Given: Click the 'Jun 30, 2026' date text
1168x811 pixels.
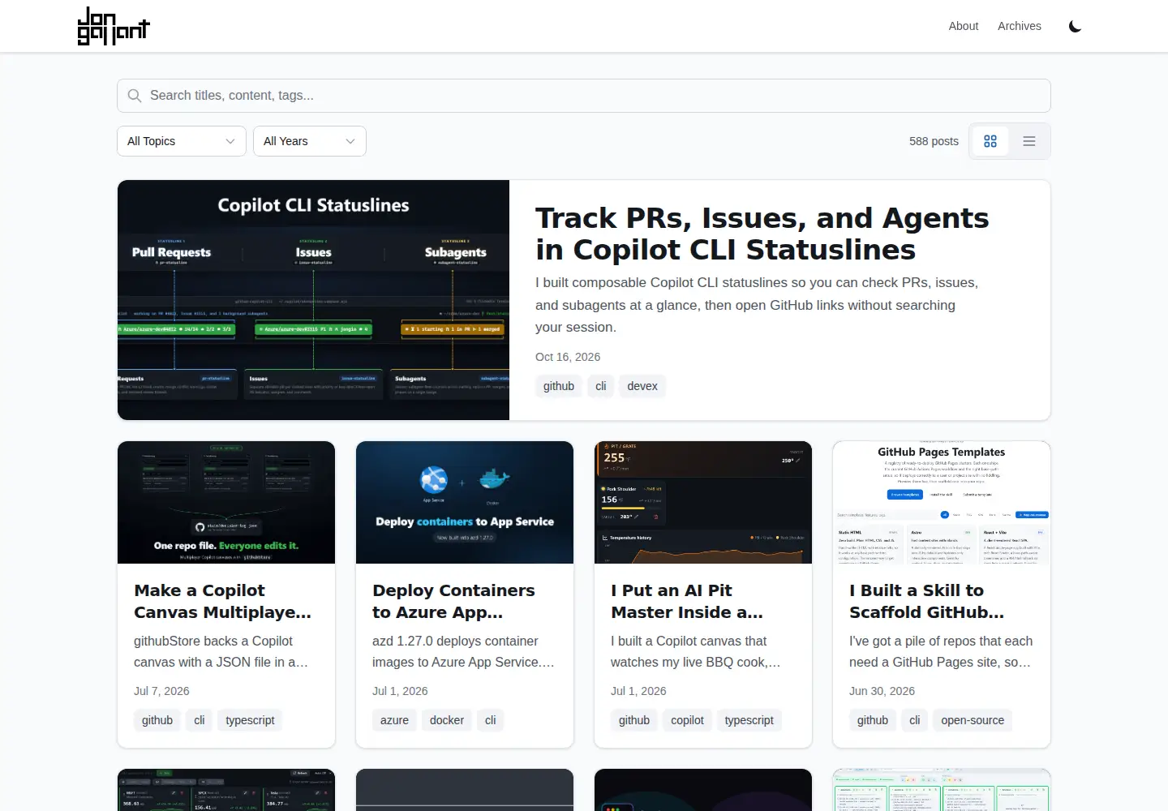Looking at the screenshot, I should pyautogui.click(x=882, y=691).
